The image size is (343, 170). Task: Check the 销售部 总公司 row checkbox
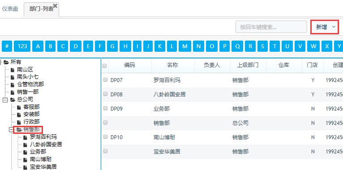(105, 123)
